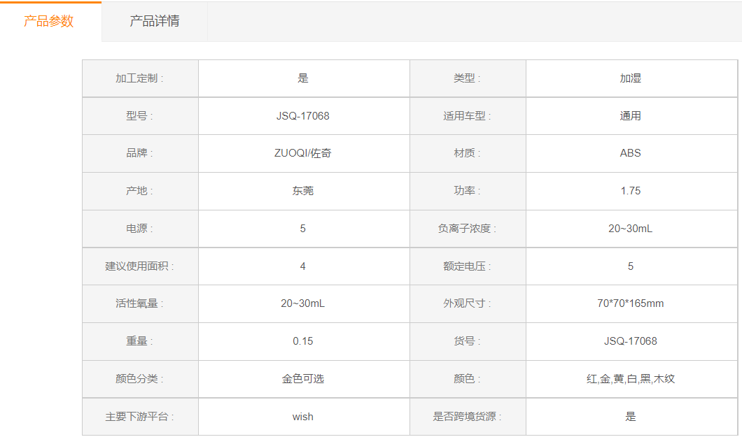Viewport: 742px width, 437px height.
Task: Click the 主要下游平台 label
Action: coord(140,417)
